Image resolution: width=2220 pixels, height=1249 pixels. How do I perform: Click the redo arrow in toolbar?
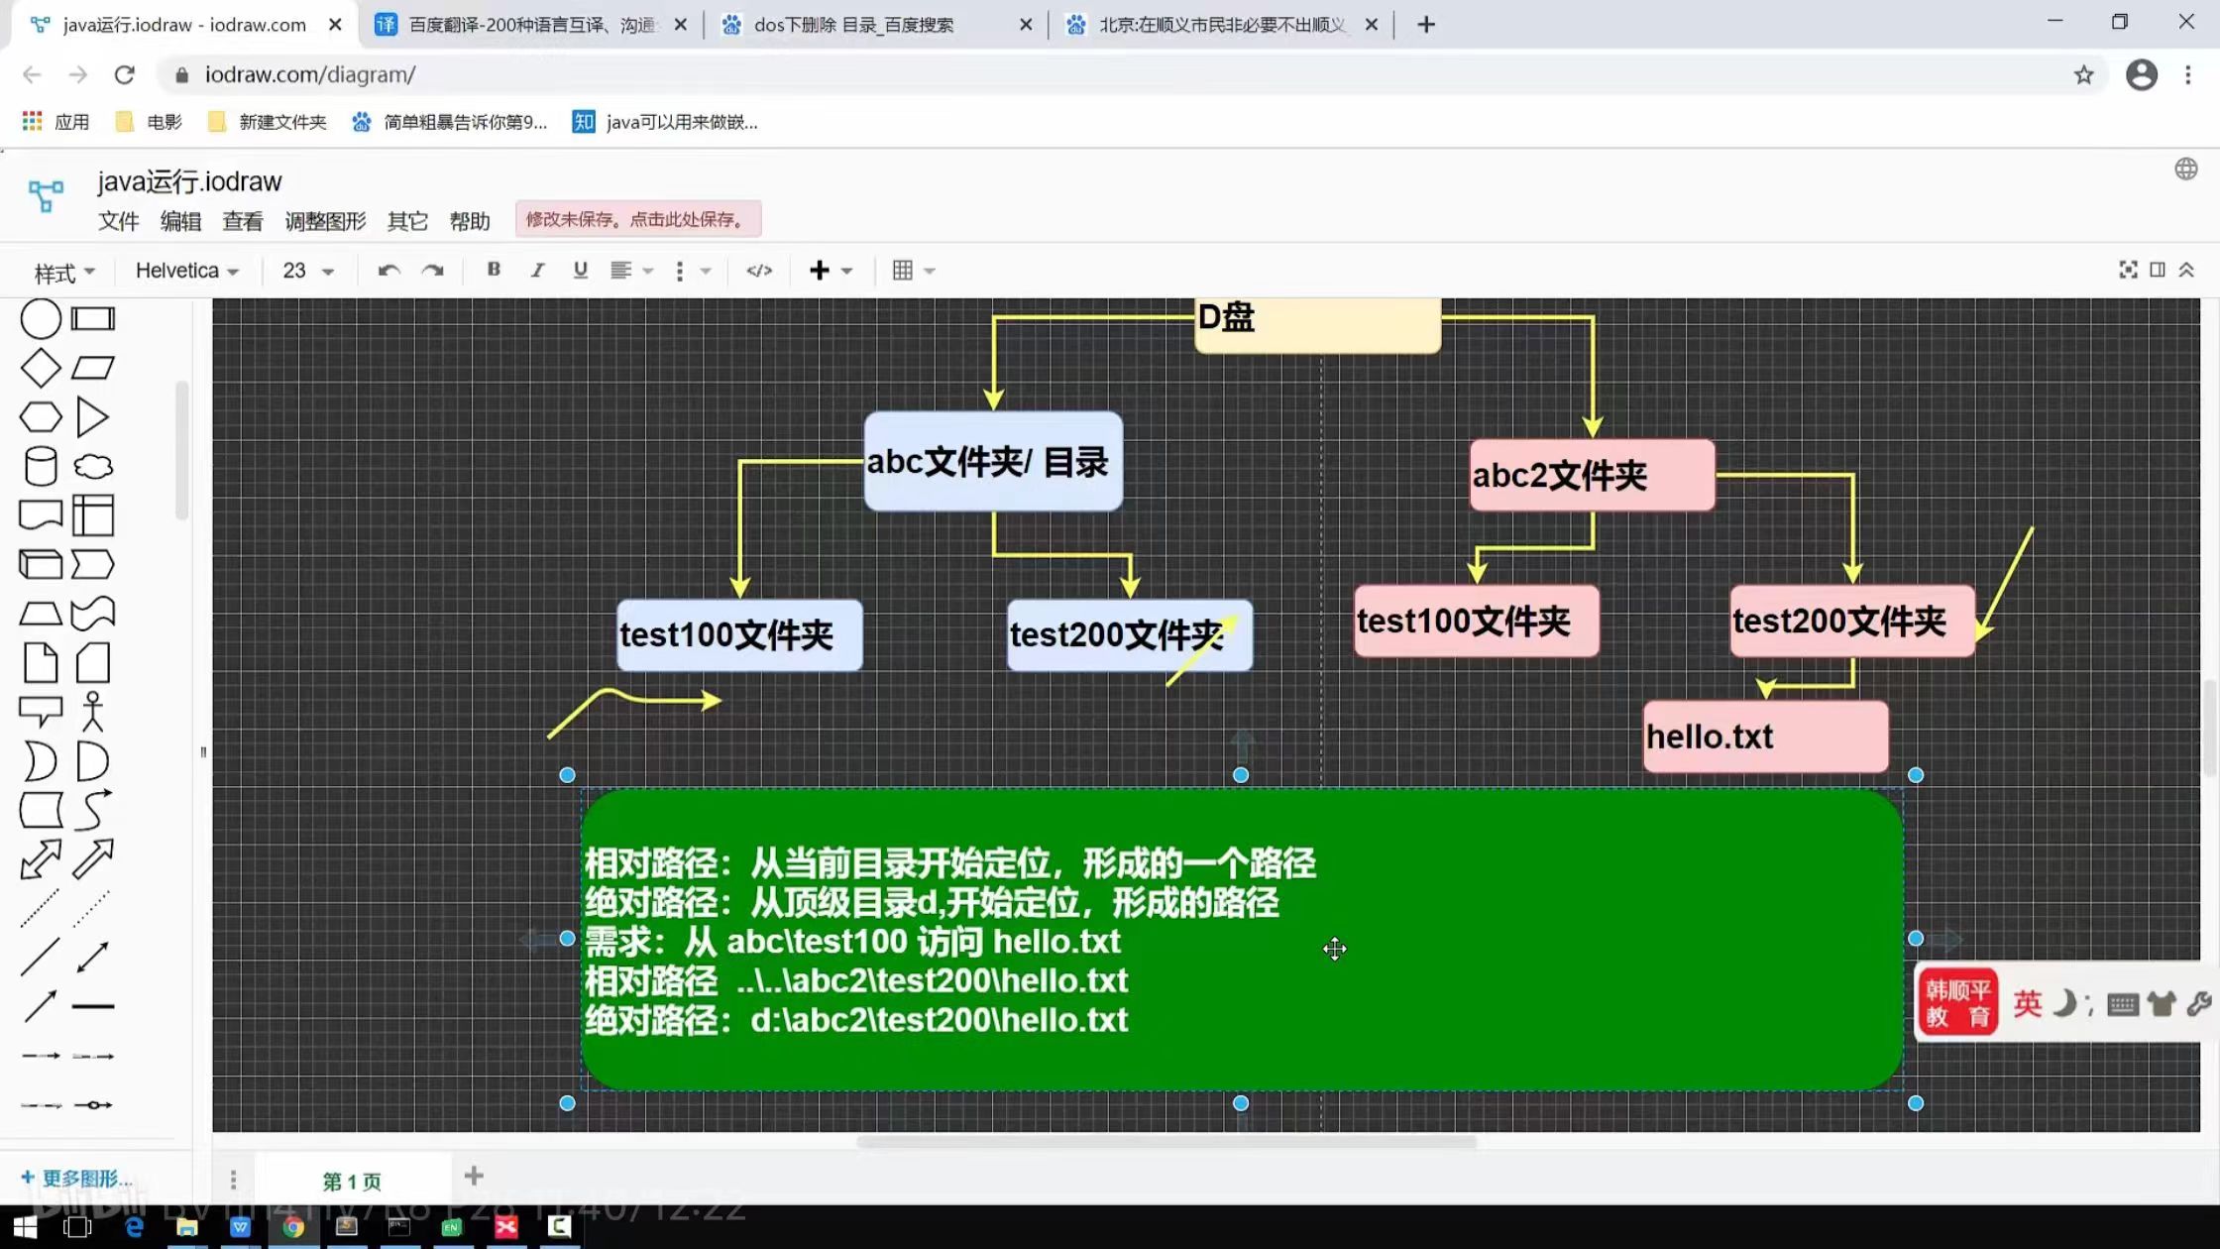tap(432, 271)
